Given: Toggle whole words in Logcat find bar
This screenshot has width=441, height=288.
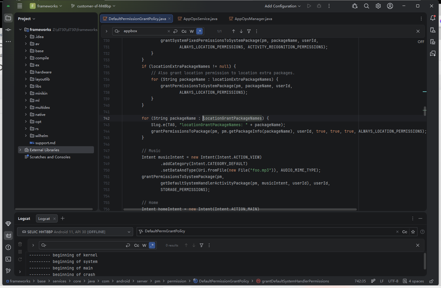Looking at the screenshot, I should [x=144, y=245].
